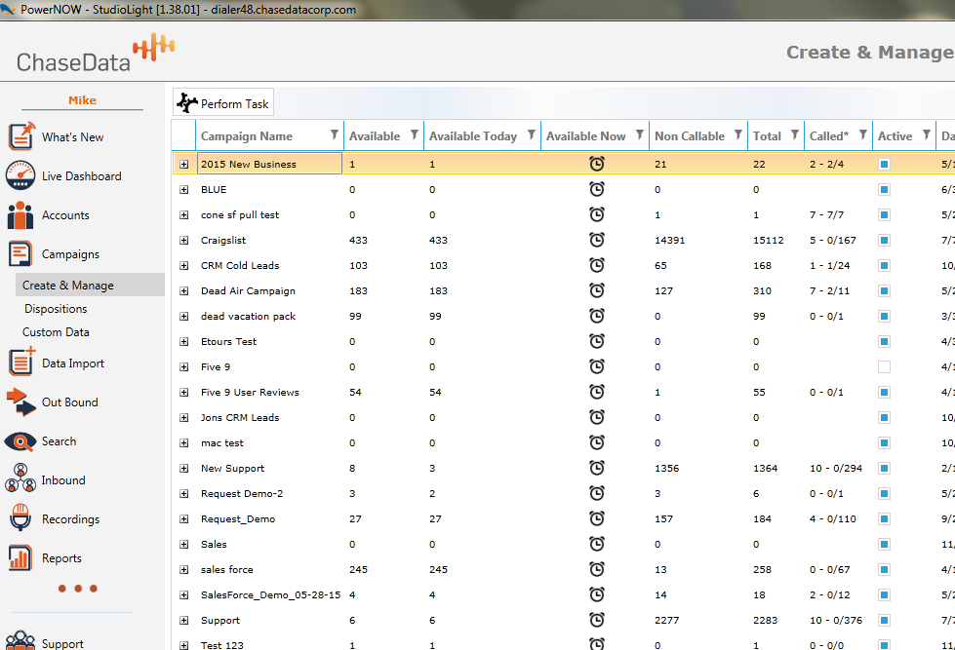Image resolution: width=955 pixels, height=650 pixels.
Task: Open the Live Dashboard gauge icon
Action: 21,176
